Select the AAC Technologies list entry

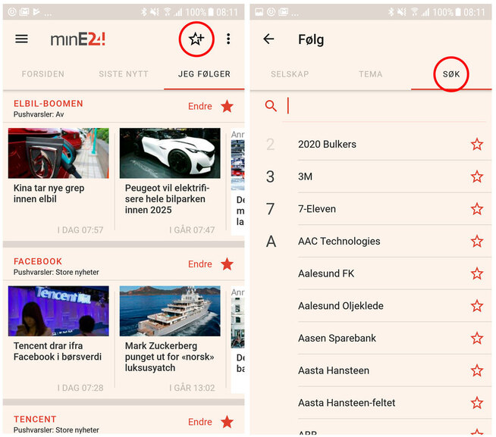(x=339, y=242)
